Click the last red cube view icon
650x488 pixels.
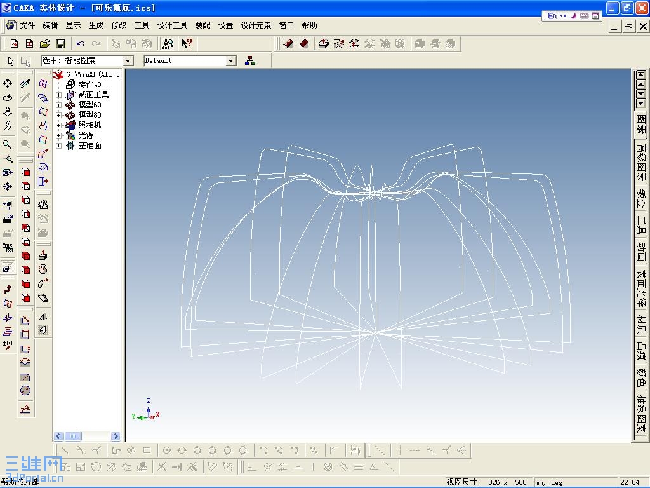tap(25, 298)
